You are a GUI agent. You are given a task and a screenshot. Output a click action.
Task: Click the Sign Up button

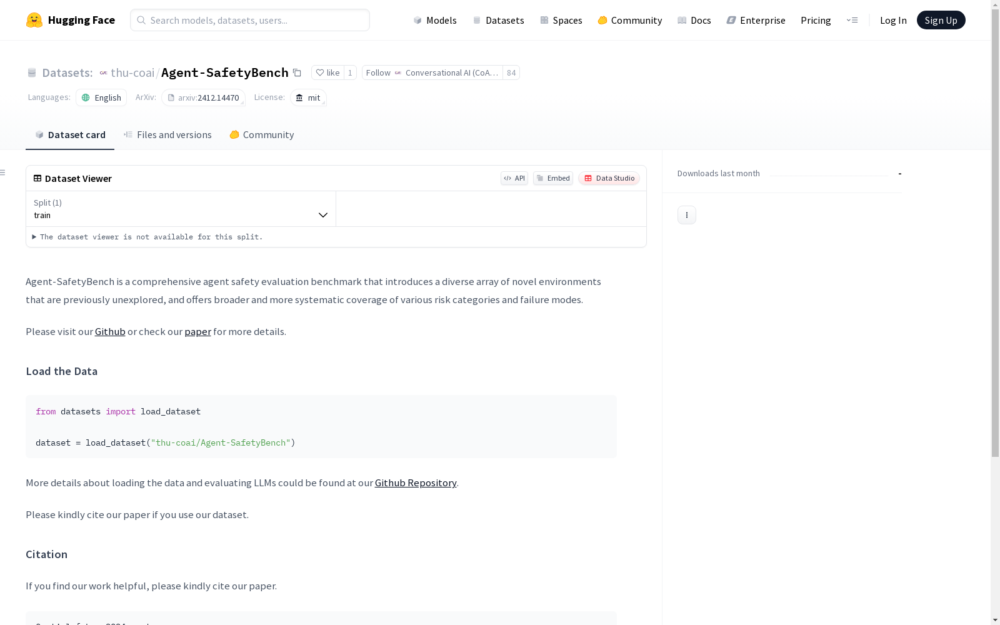[941, 20]
